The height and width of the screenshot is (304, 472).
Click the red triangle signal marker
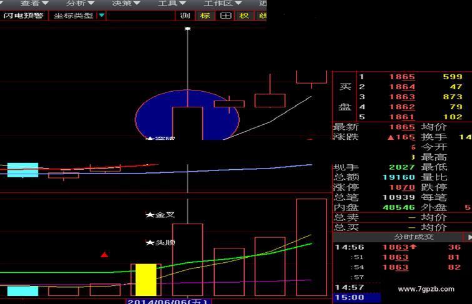tap(104, 255)
